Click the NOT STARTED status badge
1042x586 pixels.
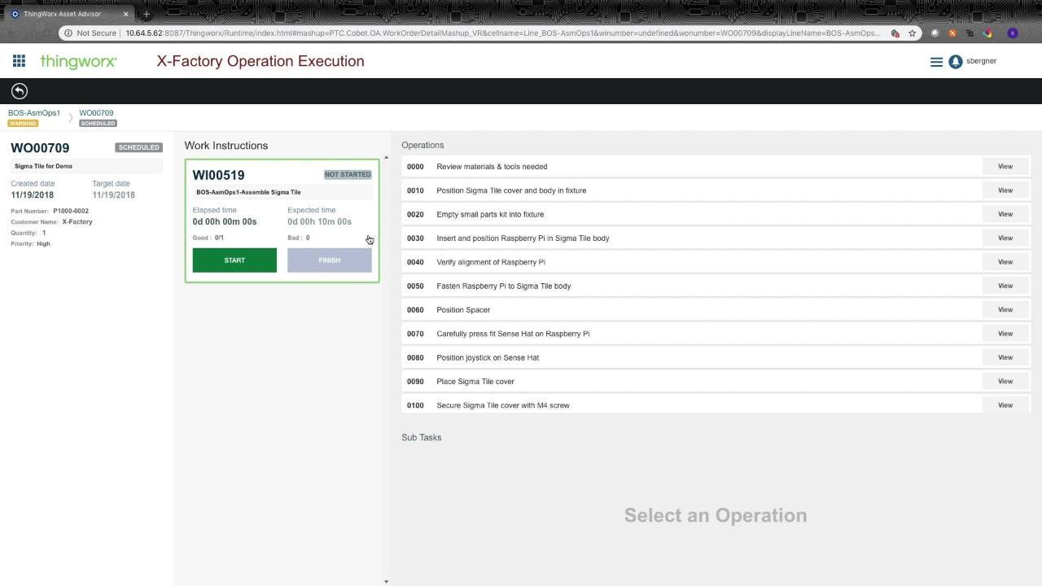[348, 174]
